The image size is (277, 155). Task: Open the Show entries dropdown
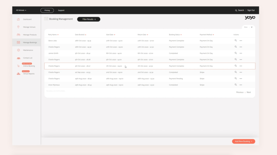251,27
